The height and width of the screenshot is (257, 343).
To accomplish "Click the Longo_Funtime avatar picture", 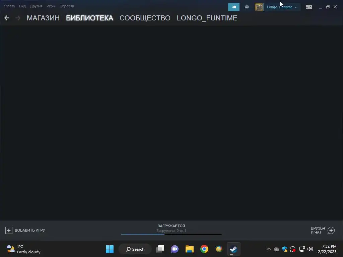I will click(259, 7).
